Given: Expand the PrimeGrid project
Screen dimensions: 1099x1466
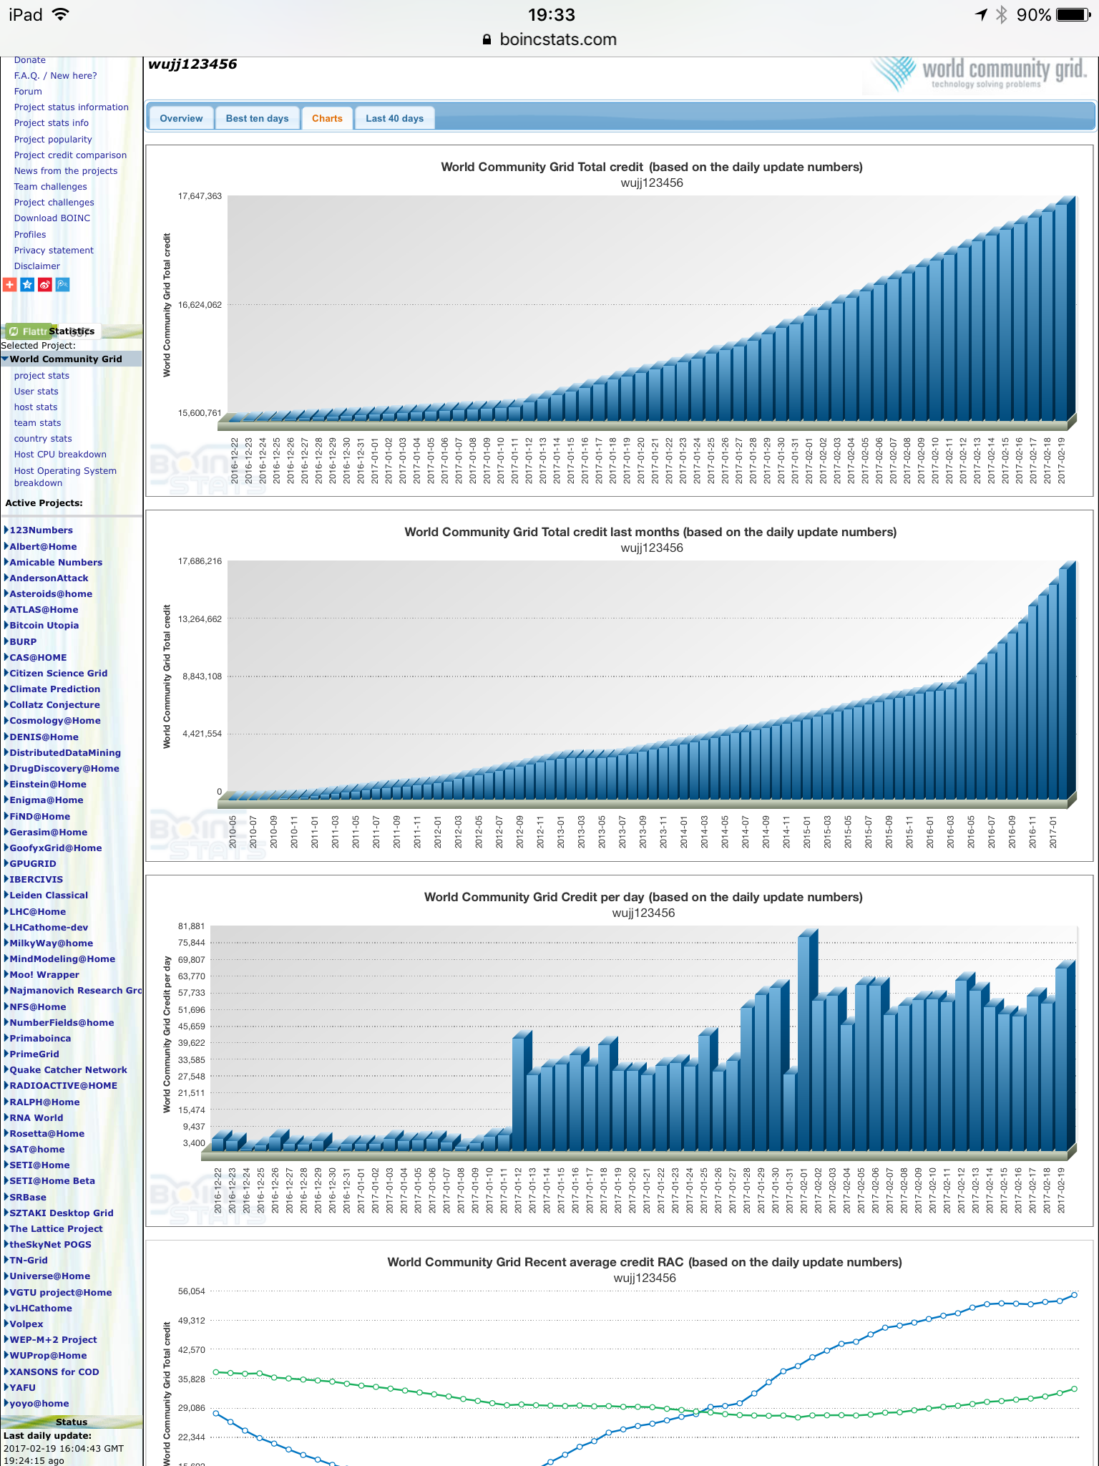Looking at the screenshot, I should tap(6, 1054).
